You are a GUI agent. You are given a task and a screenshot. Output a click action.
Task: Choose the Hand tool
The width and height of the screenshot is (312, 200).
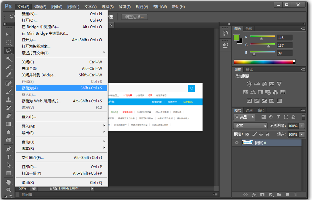pyautogui.click(x=9, y=181)
